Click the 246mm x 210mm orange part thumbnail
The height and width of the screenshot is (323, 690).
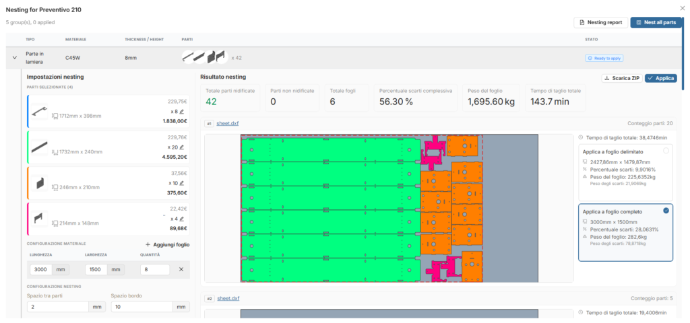40,183
